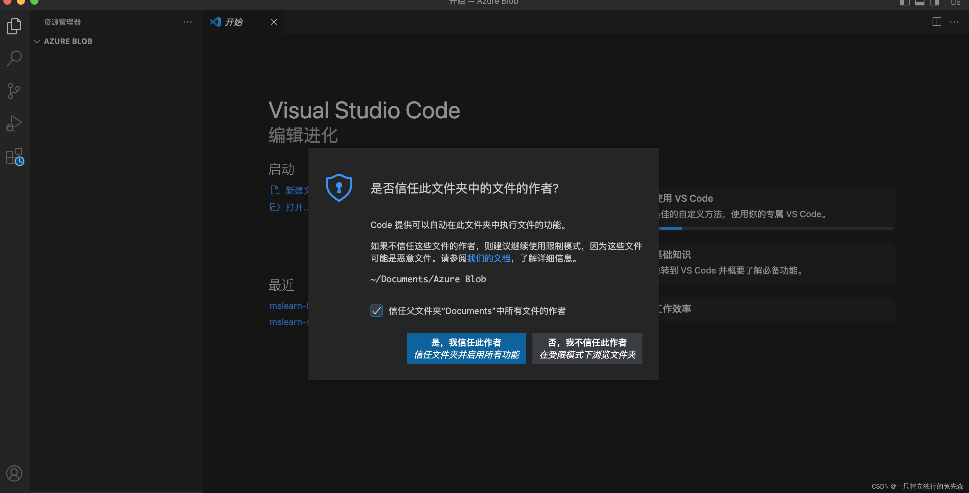Open the Explorer view icon
The height and width of the screenshot is (493, 969).
14,26
